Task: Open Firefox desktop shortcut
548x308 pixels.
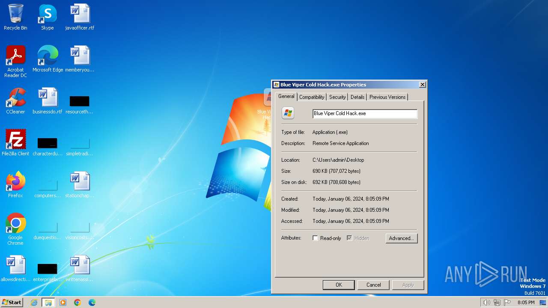Action: (15, 185)
